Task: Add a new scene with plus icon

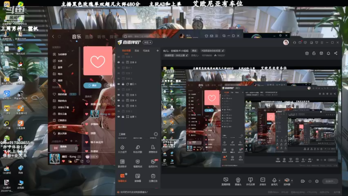Action: 157,51
